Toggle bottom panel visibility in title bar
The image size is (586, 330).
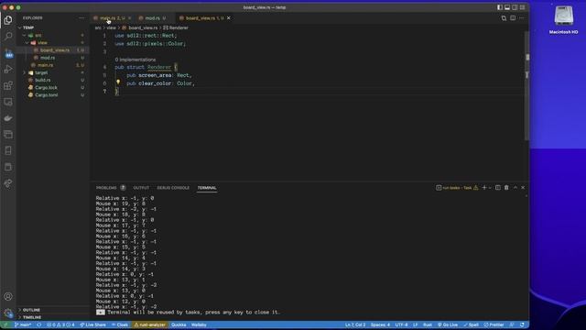507,7
